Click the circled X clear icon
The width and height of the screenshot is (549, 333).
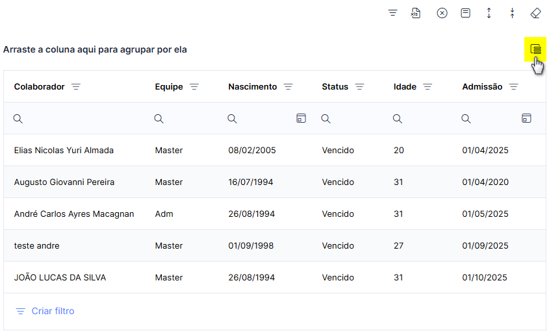(x=442, y=13)
